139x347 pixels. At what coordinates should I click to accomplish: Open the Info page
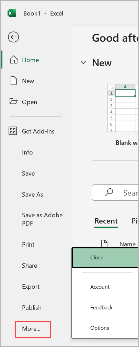coord(27,152)
